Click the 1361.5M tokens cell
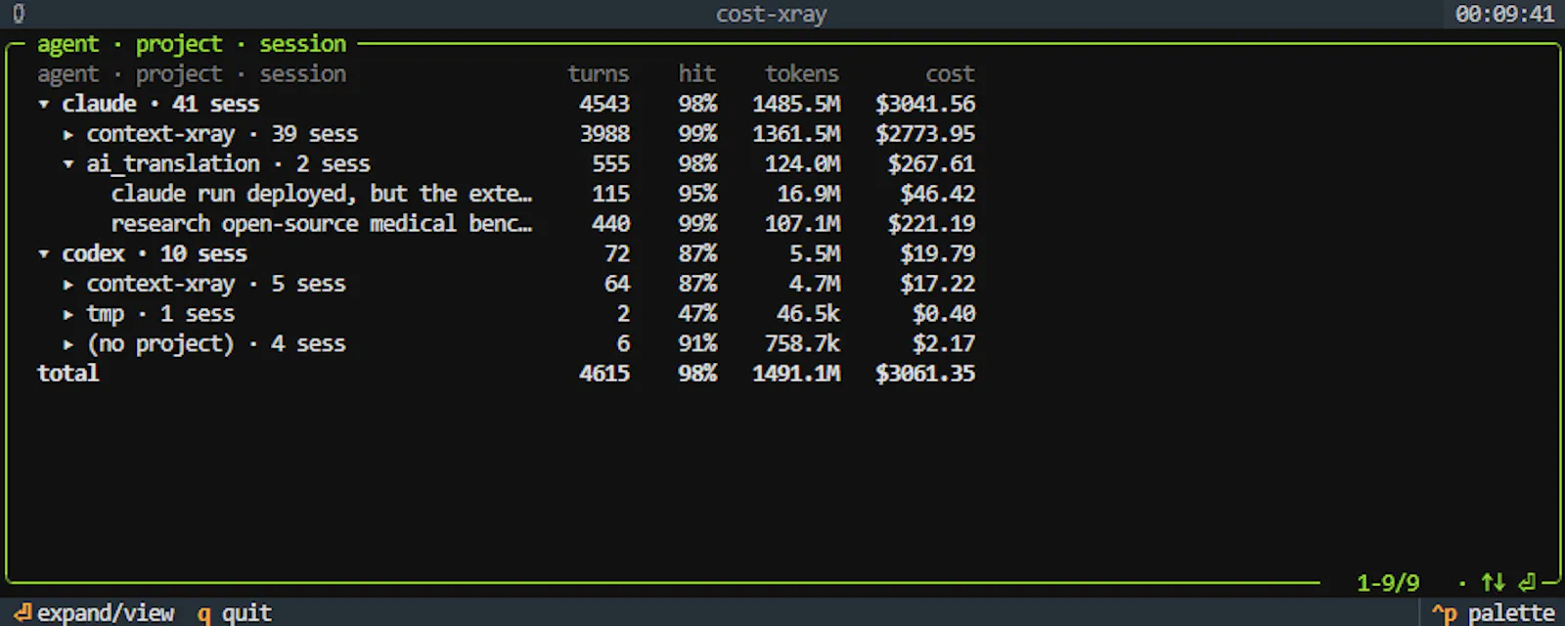 click(x=796, y=134)
